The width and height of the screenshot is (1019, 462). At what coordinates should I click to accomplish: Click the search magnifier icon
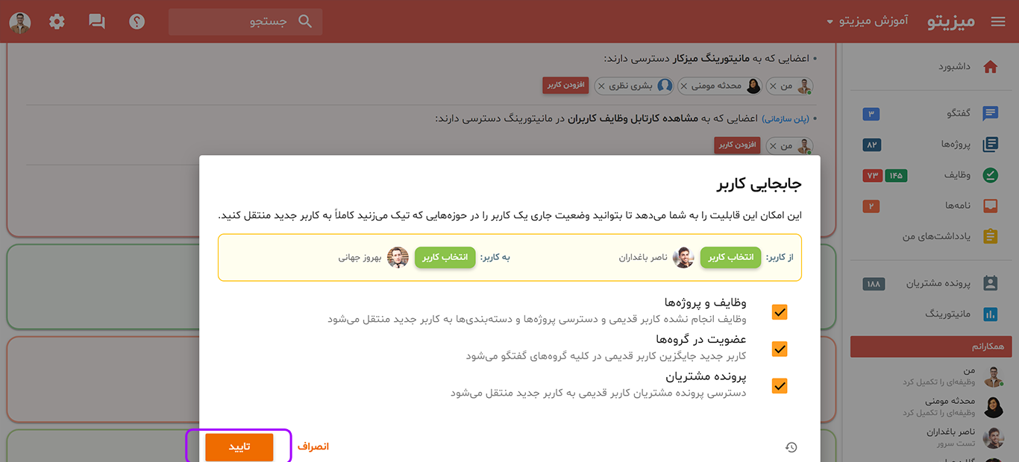(x=305, y=22)
